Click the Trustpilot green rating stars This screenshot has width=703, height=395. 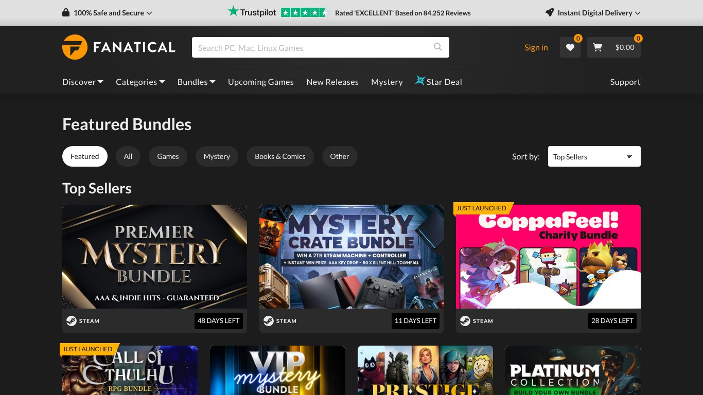click(305, 13)
